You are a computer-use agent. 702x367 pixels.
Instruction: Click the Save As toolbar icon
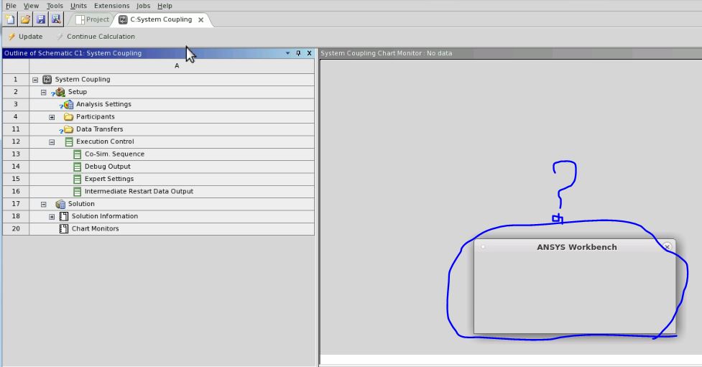click(56, 19)
